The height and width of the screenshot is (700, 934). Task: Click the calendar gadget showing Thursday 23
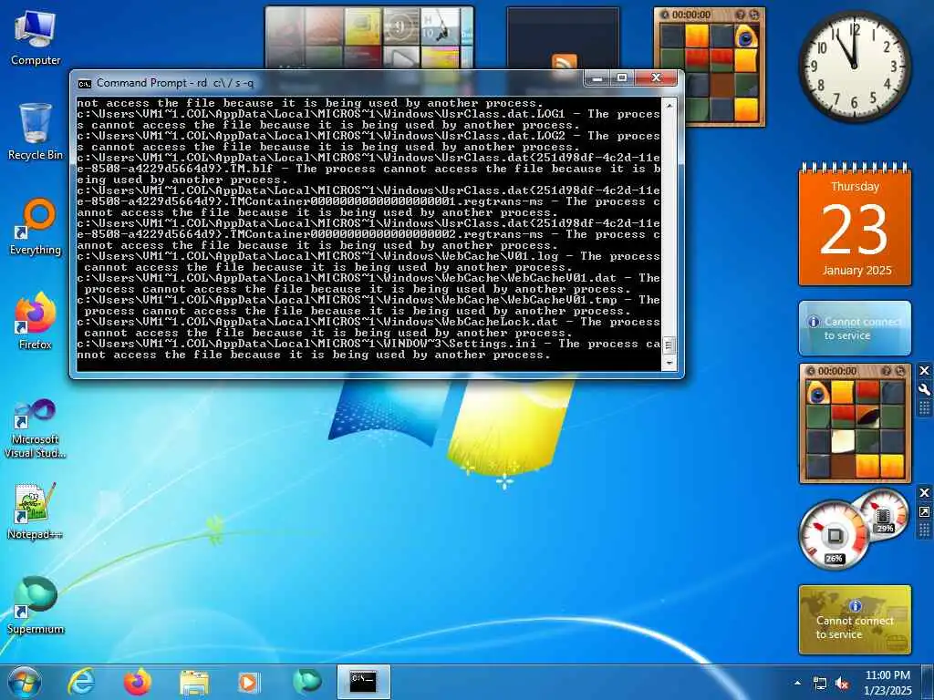coord(855,224)
